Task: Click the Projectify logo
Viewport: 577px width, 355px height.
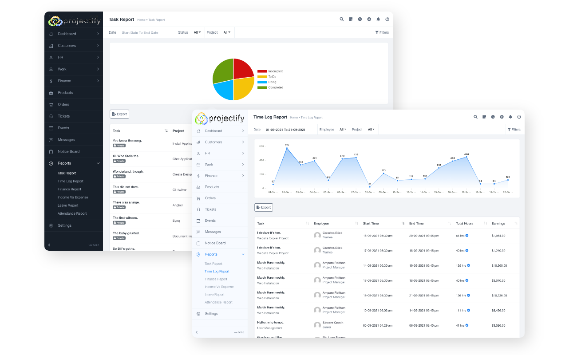Action: tap(221, 118)
